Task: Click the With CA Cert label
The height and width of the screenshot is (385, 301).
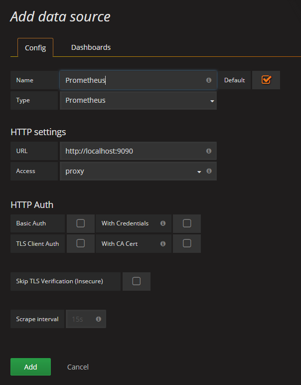Action: pyautogui.click(x=120, y=243)
